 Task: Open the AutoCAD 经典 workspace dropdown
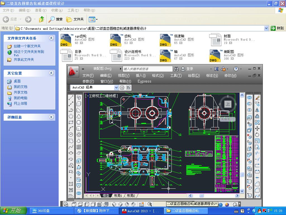coord(116,88)
